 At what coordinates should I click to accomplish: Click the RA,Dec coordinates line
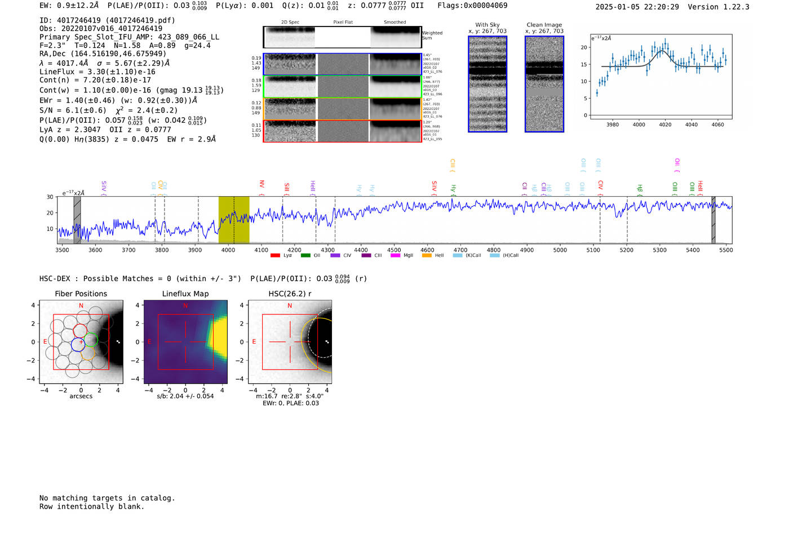pyautogui.click(x=103, y=54)
